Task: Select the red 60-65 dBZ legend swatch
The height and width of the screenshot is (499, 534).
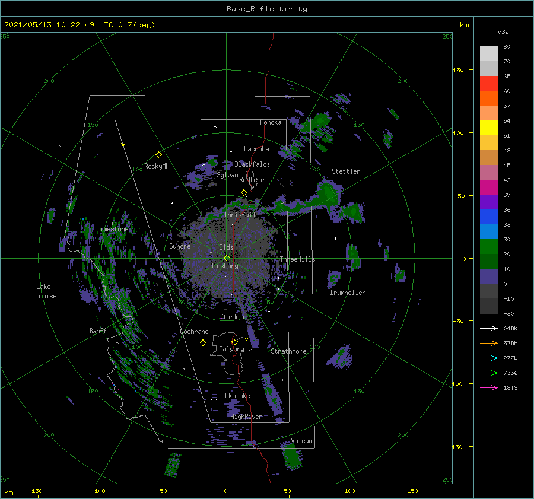Action: click(x=489, y=84)
